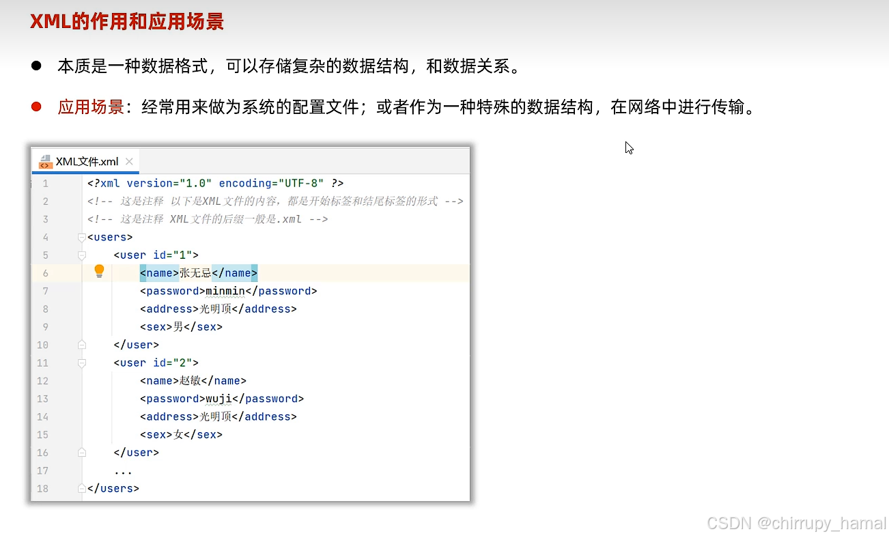
Task: Click the encoding="UTF-8" attribute
Action: tap(272, 183)
